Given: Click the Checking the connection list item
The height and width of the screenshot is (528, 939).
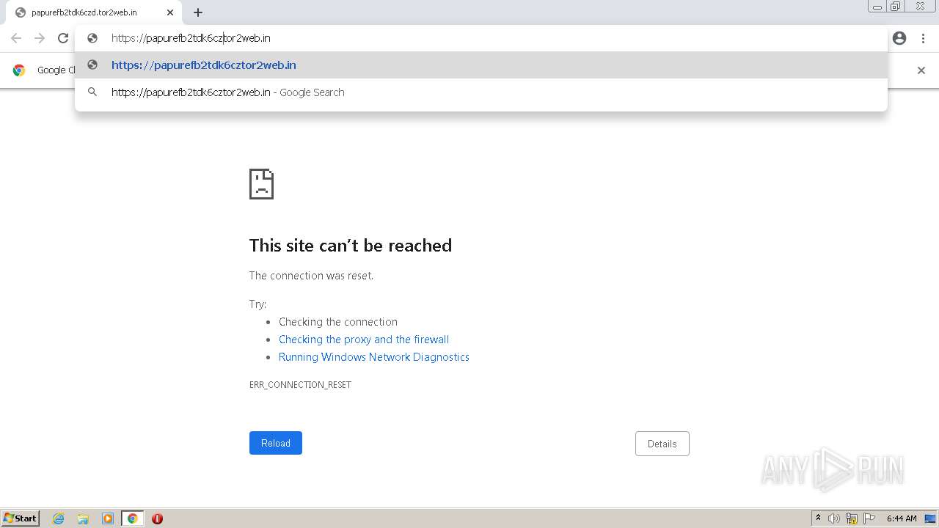Looking at the screenshot, I should [x=338, y=322].
